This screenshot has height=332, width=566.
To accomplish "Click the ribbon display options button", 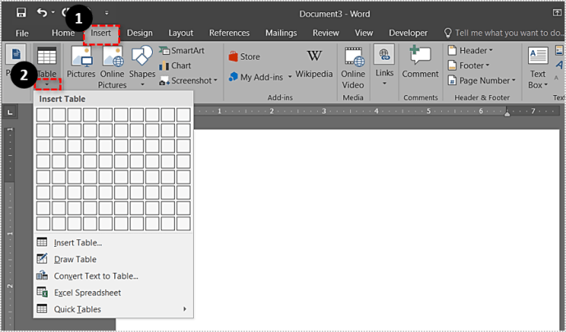I will point(557,13).
